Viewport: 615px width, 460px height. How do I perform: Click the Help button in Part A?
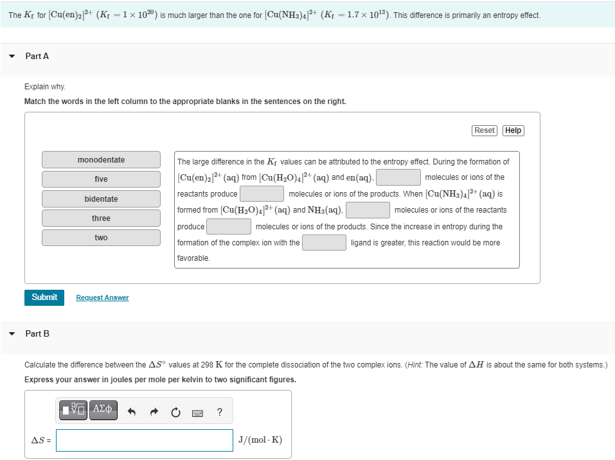pos(512,130)
